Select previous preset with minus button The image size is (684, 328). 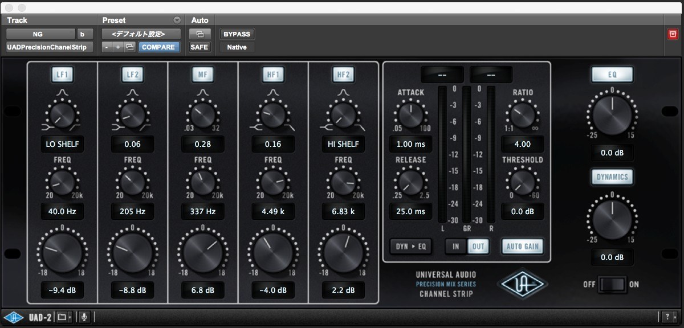107,47
